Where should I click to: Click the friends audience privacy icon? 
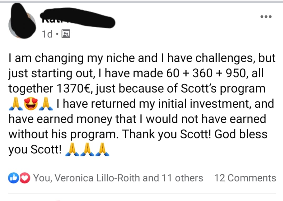[65, 34]
